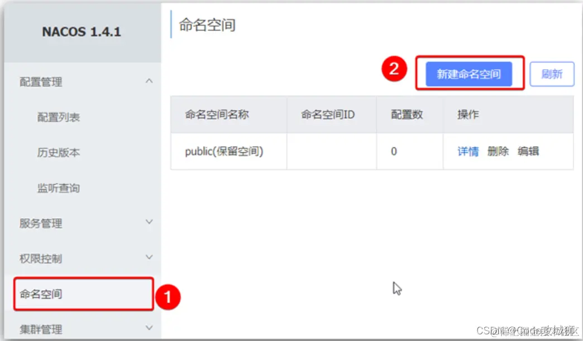Expand the 集群管理 section
The width and height of the screenshot is (583, 341).
pyautogui.click(x=149, y=329)
